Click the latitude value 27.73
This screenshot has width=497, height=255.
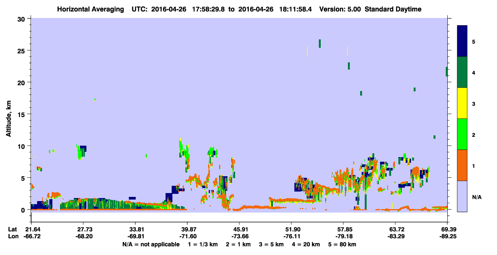pyautogui.click(x=83, y=229)
